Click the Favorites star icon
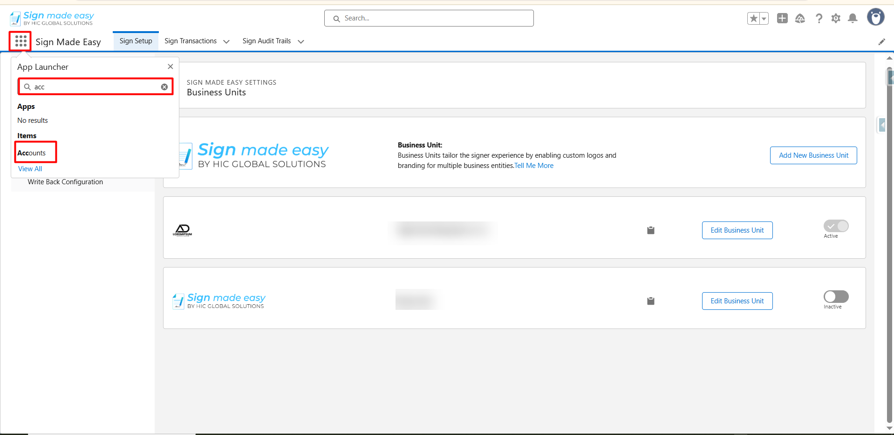894x435 pixels. tap(753, 19)
